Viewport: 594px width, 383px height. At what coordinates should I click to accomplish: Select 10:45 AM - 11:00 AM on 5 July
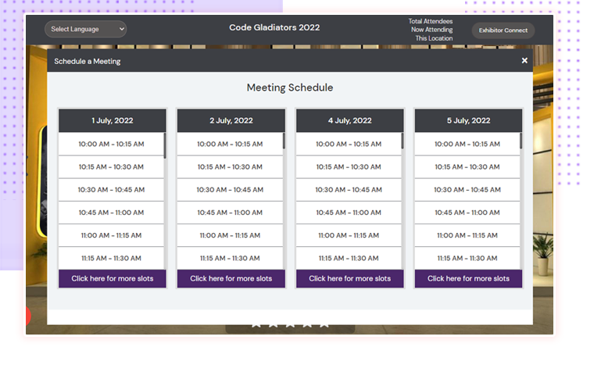[x=467, y=213]
